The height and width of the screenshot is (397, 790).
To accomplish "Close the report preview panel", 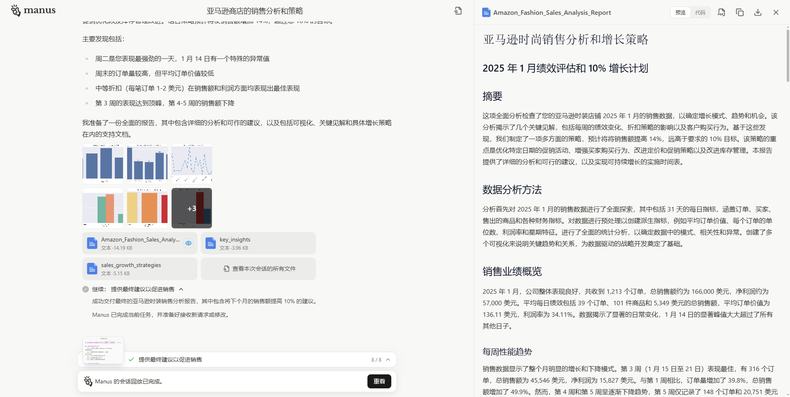I will [x=776, y=12].
